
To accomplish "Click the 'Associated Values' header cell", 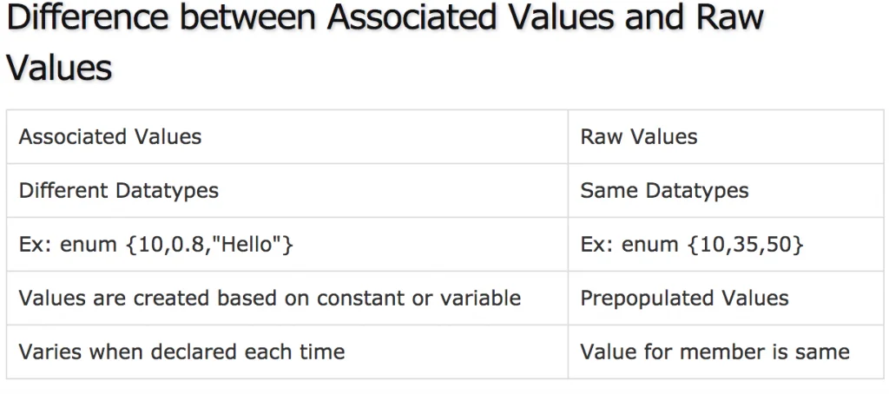I will (109, 136).
